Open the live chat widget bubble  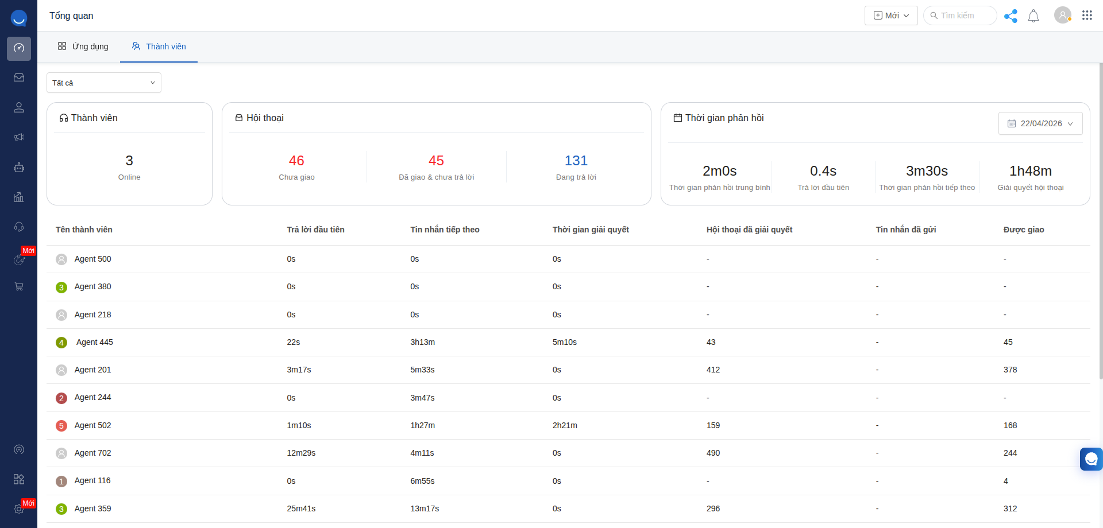tap(1091, 459)
